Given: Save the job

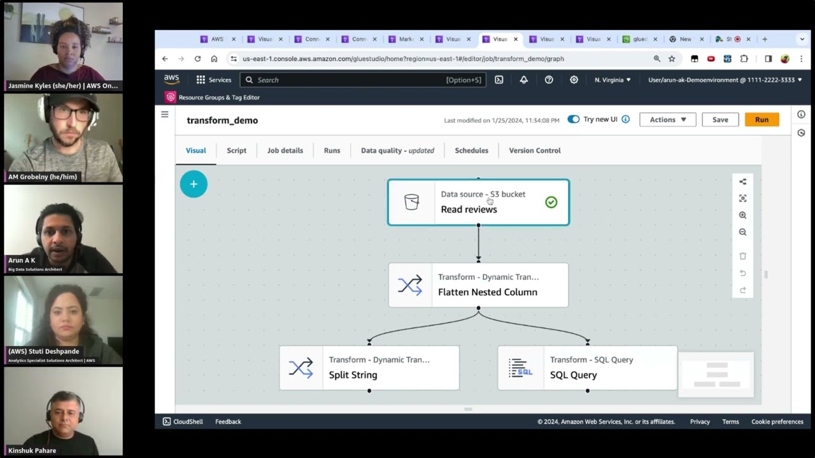Looking at the screenshot, I should click(720, 120).
